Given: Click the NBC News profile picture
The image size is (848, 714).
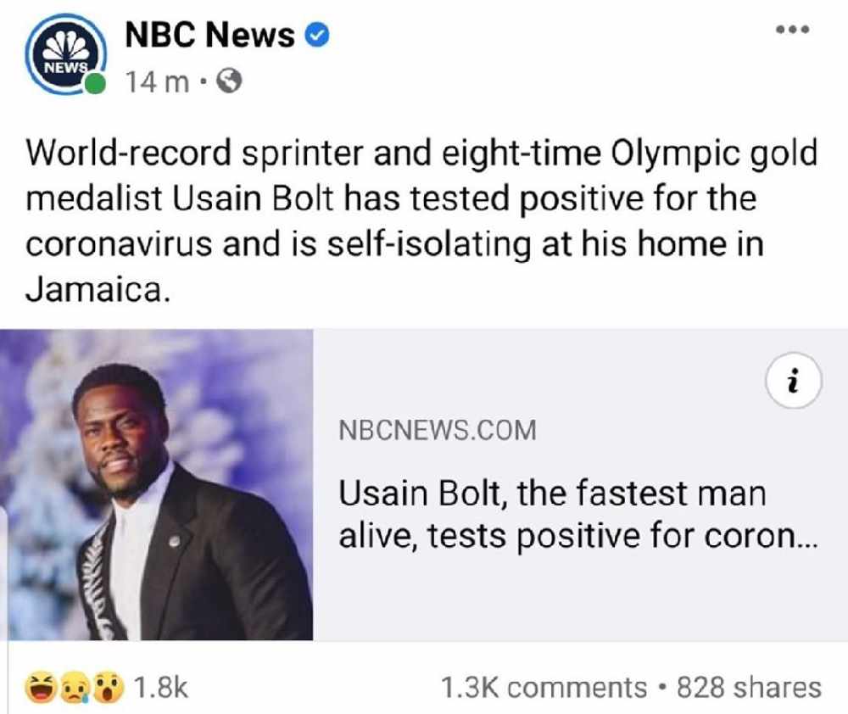Looking at the screenshot, I should click(65, 54).
